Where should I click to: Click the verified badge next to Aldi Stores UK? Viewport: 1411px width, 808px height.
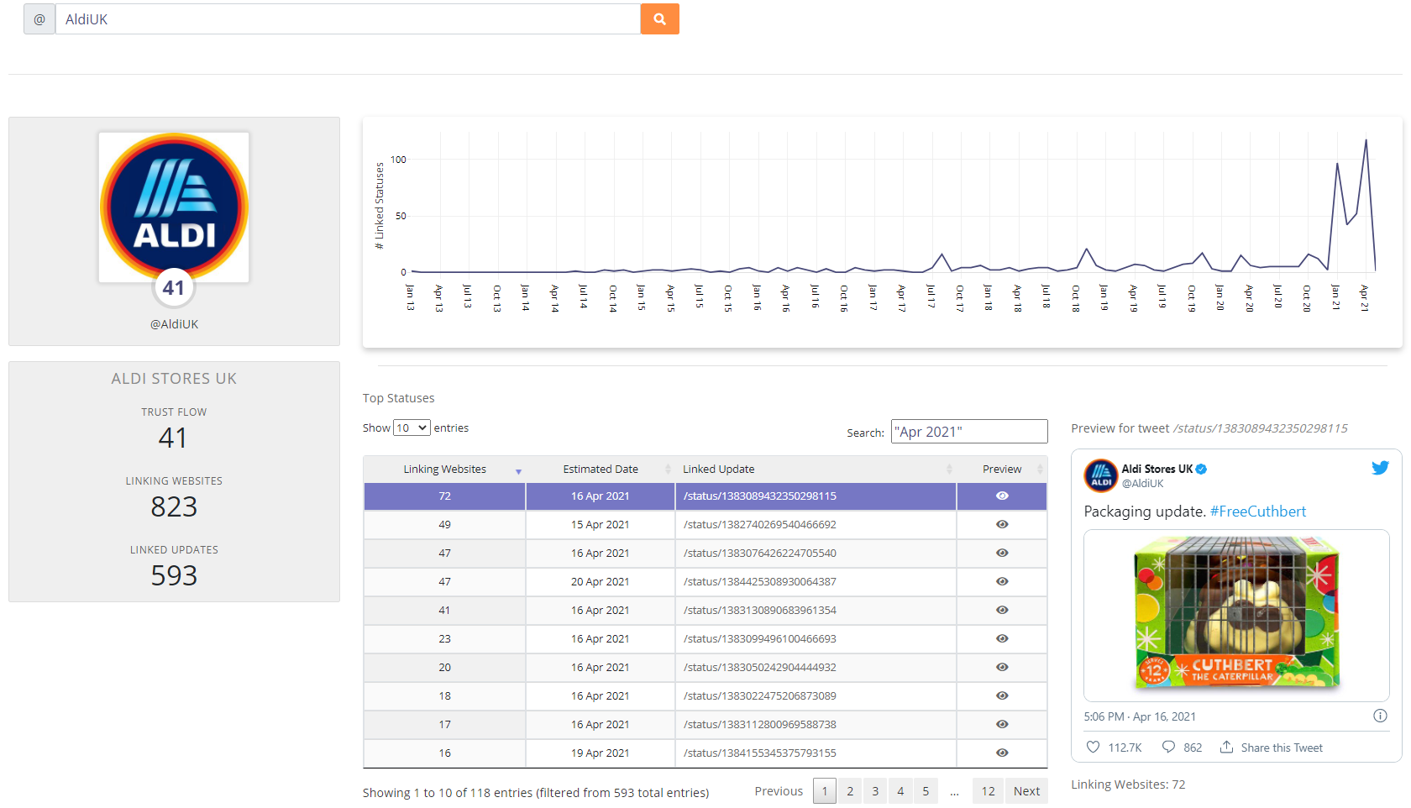[x=1201, y=470]
